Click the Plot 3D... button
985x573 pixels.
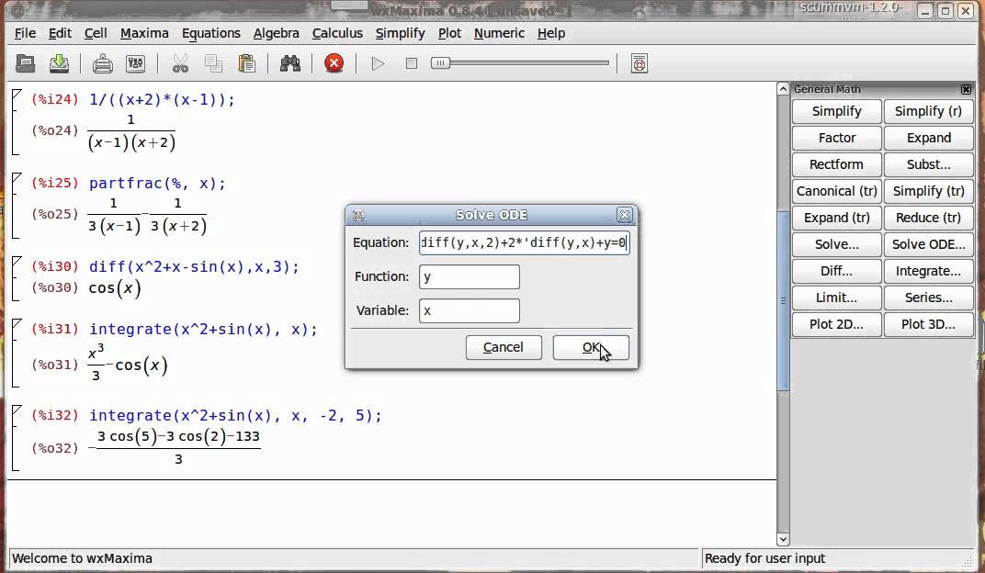(x=928, y=324)
